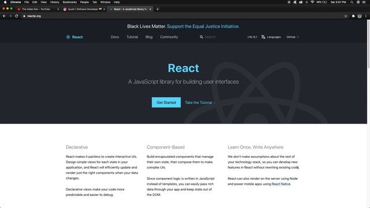Click the Get Started button
The height and width of the screenshot is (208, 370).
pyautogui.click(x=166, y=102)
